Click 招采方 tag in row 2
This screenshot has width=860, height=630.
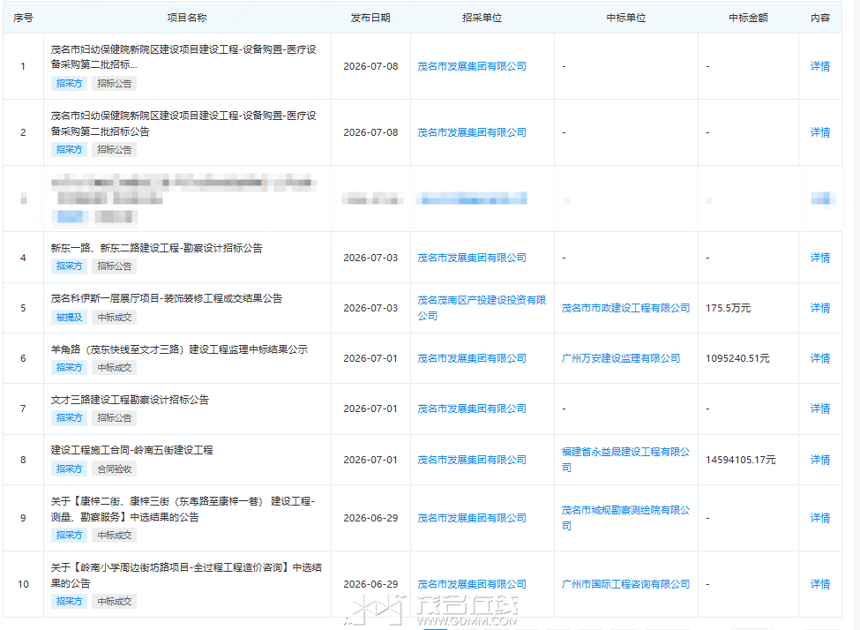(x=69, y=149)
